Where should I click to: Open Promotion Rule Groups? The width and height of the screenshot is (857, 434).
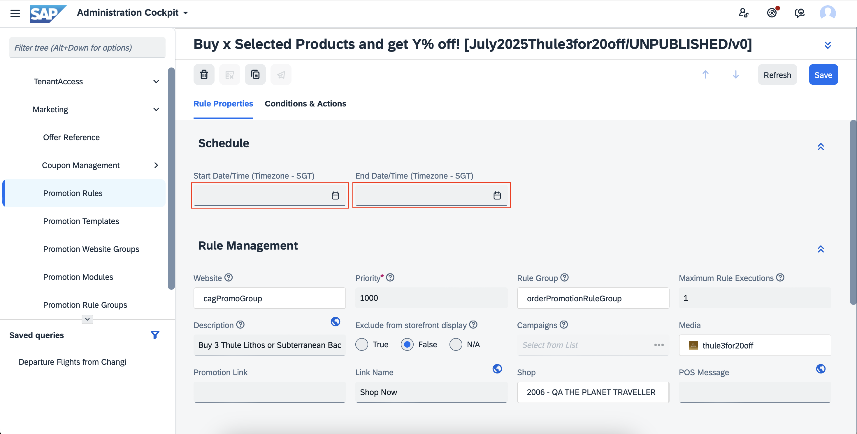point(85,305)
